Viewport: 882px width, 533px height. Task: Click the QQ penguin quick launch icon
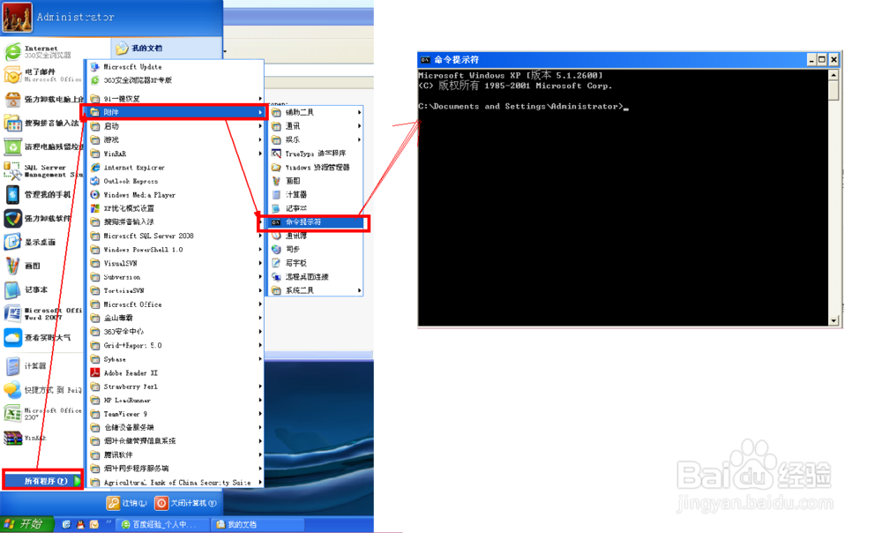[x=80, y=524]
